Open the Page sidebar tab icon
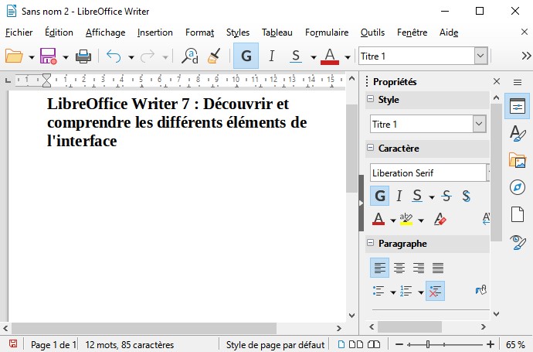This screenshot has width=533, height=352. click(x=518, y=214)
